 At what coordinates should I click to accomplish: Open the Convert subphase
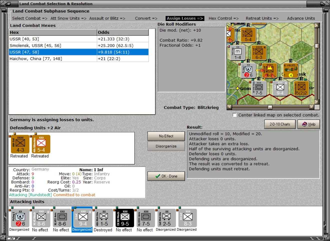click(x=146, y=18)
